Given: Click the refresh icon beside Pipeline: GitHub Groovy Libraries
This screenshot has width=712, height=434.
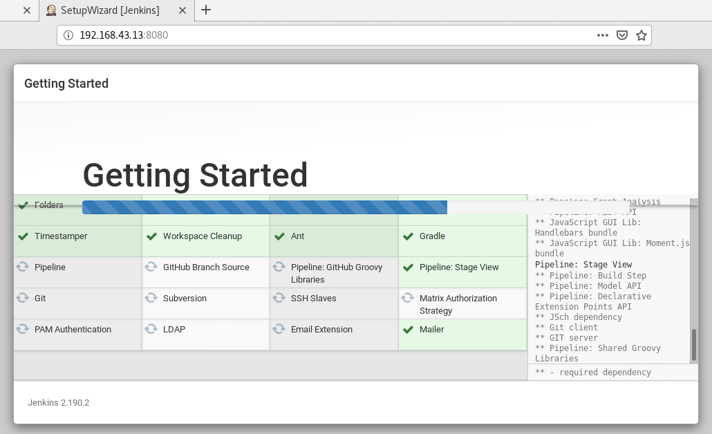Looking at the screenshot, I should [279, 267].
